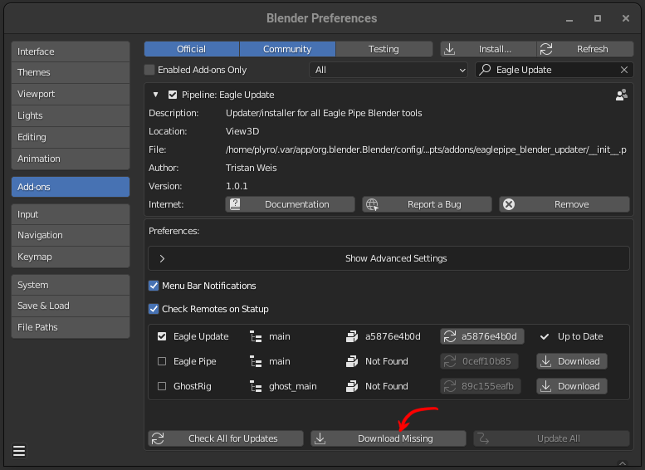Toggle Check Remotes on Statup checkbox
The height and width of the screenshot is (470, 645).
click(x=154, y=309)
